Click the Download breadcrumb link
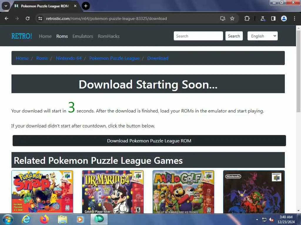The image size is (301, 225). point(158,58)
